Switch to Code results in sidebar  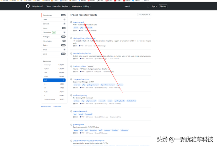(x=54, y=20)
